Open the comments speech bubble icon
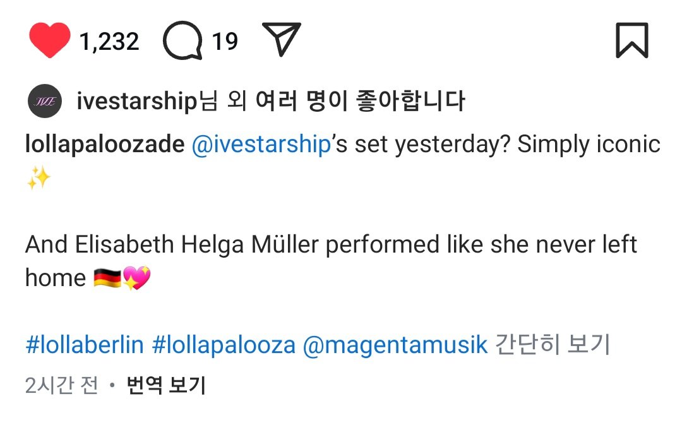This screenshot has height=437, width=682. click(x=182, y=41)
